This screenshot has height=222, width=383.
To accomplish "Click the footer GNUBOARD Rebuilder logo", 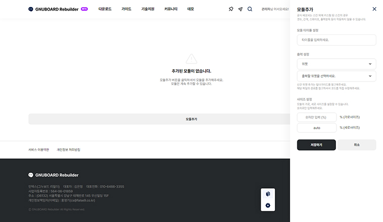I will click(54, 175).
